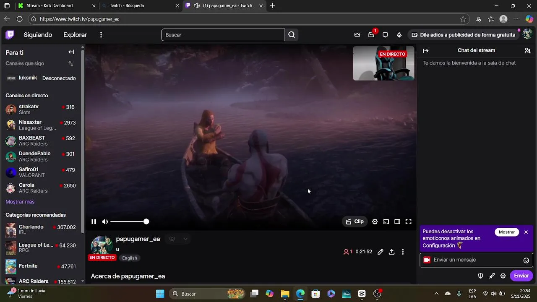Open the Prime loot crown icon
The height and width of the screenshot is (302, 537).
click(x=357, y=35)
